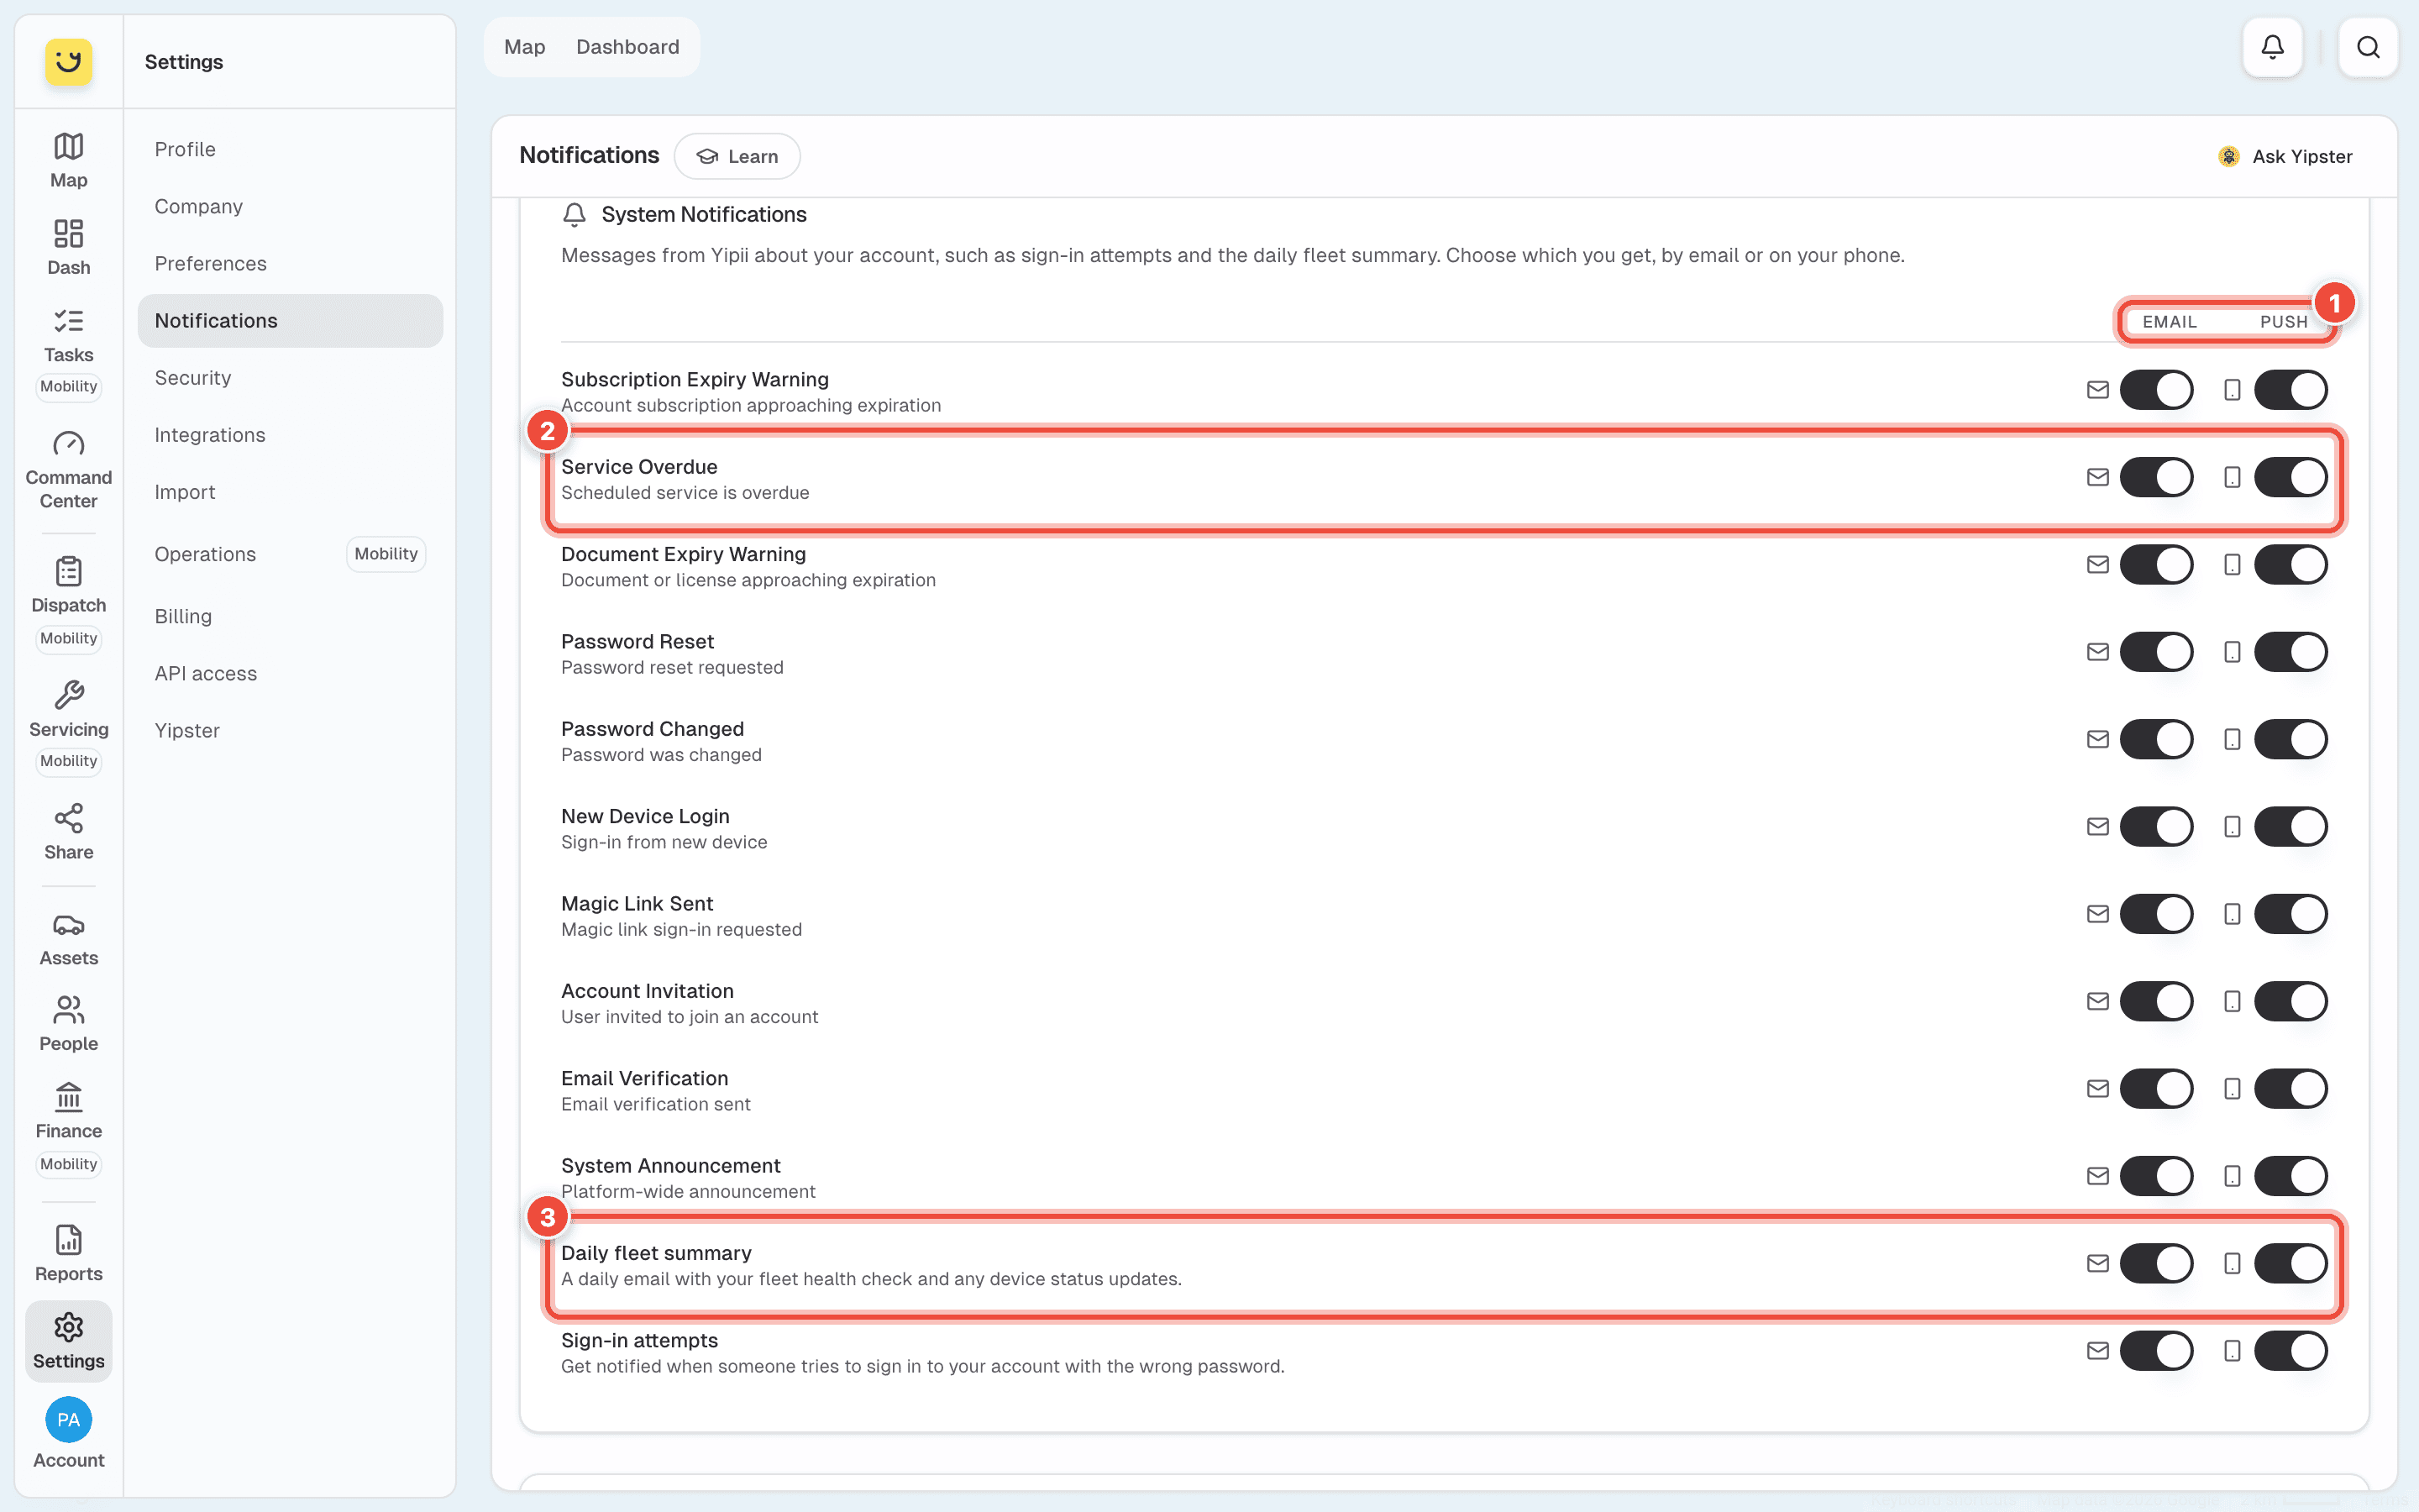
Task: Open Company settings
Action: (290, 206)
